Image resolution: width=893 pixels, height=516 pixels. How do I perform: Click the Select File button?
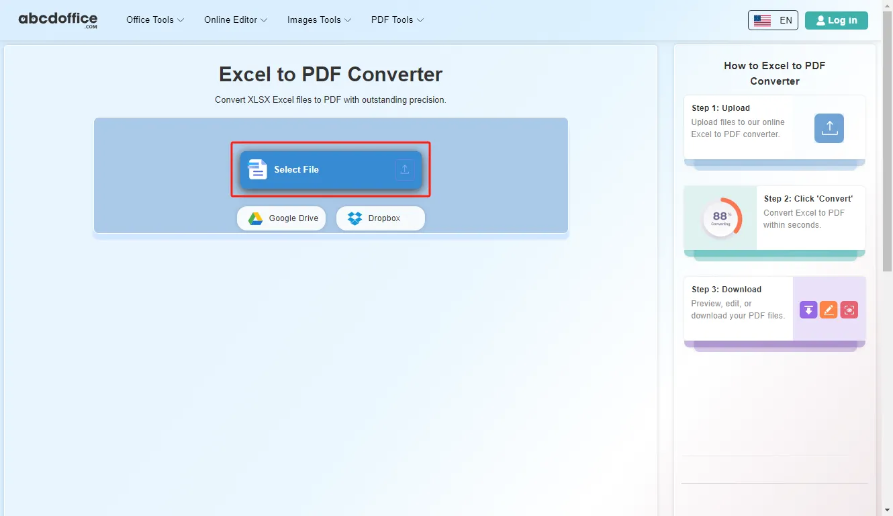331,170
